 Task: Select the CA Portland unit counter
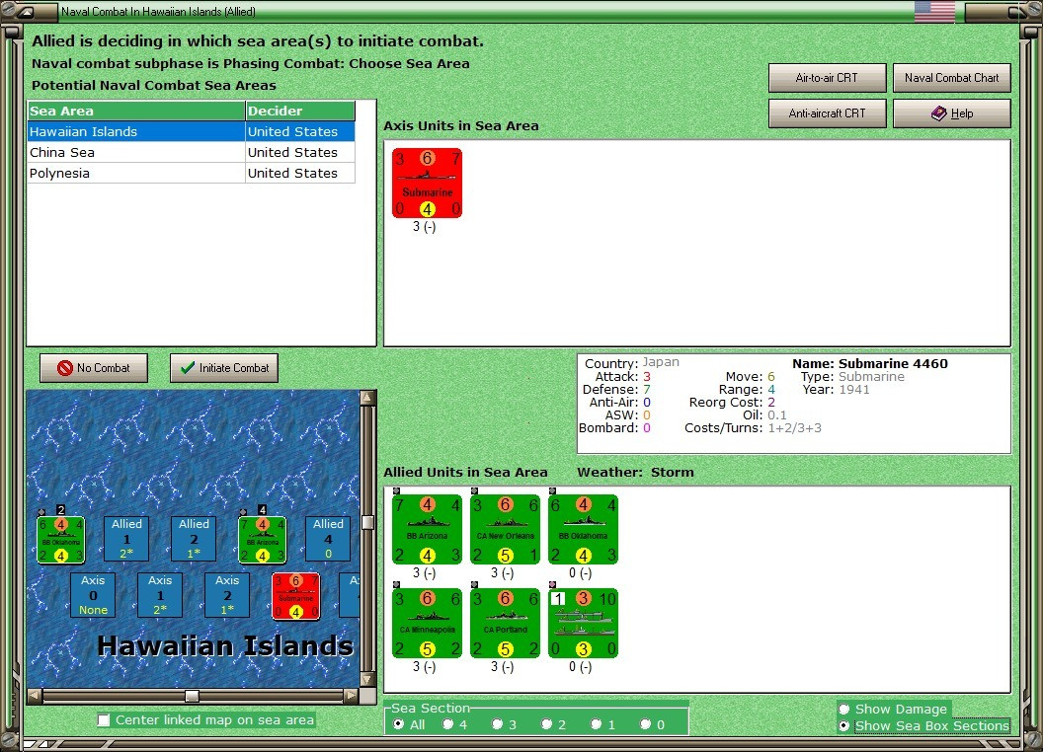pos(505,623)
